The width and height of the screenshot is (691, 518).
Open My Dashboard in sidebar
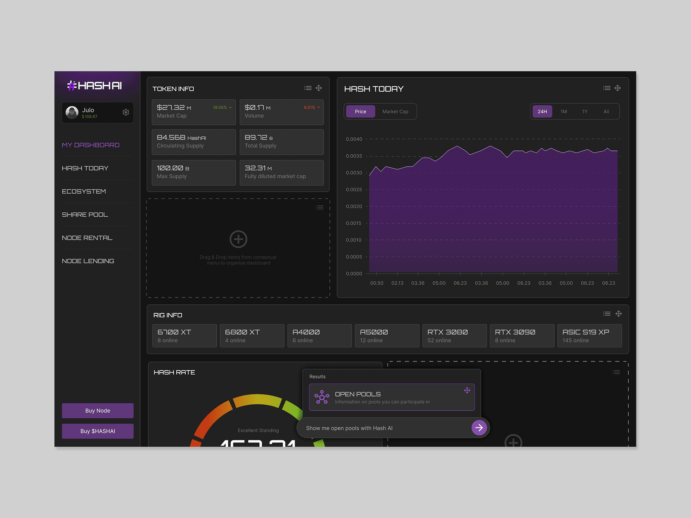pyautogui.click(x=91, y=145)
